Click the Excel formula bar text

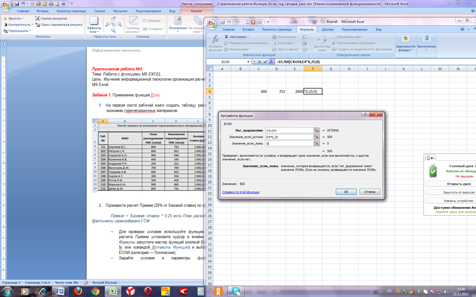(x=298, y=62)
